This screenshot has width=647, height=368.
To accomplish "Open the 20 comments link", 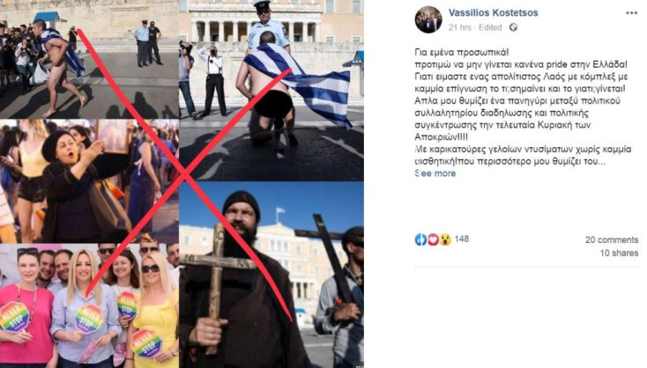I will 612,239.
